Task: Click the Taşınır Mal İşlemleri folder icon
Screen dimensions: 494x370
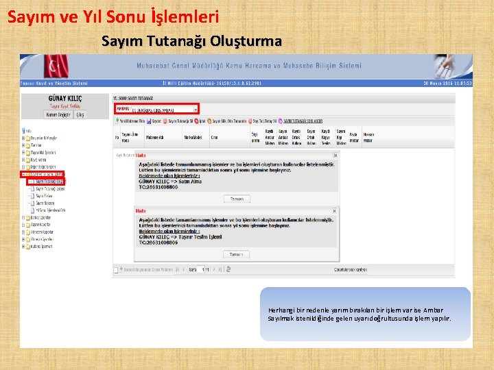Action: tap(28, 153)
